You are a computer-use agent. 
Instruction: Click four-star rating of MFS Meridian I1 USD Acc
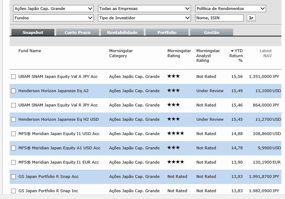(x=176, y=133)
